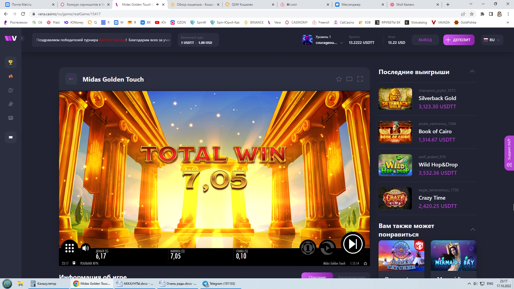Switch the ENG keyboard language indicator
514x289 pixels.
490,284
